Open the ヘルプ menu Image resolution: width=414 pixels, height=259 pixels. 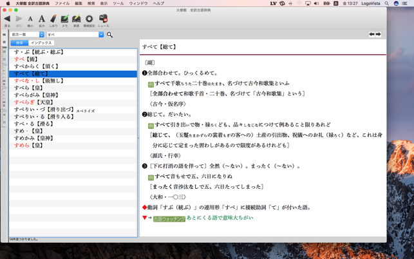point(158,3)
